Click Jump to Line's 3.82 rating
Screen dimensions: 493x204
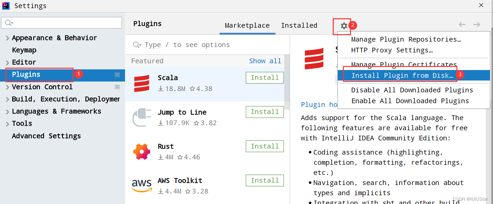point(205,123)
